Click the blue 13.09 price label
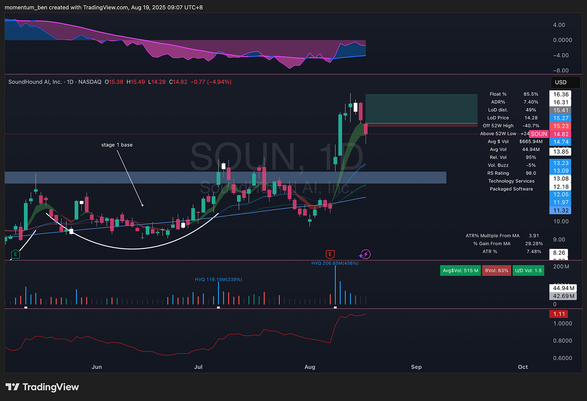The height and width of the screenshot is (401, 587). [561, 171]
